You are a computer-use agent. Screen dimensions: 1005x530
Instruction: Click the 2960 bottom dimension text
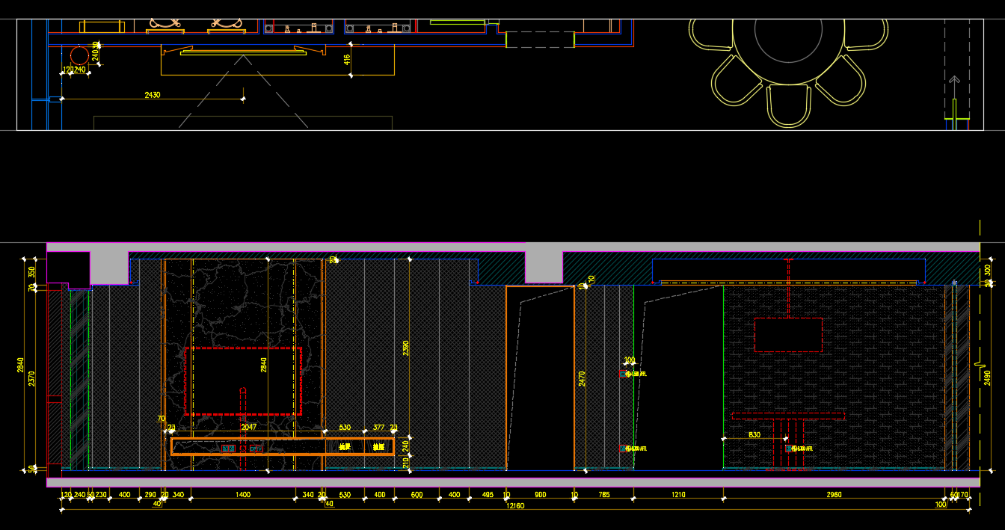pyautogui.click(x=834, y=495)
